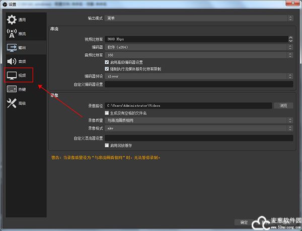This screenshot has width=302, height=231.
Task: Enable 生成没有空格的文件名 checkbox
Action: click(x=107, y=113)
